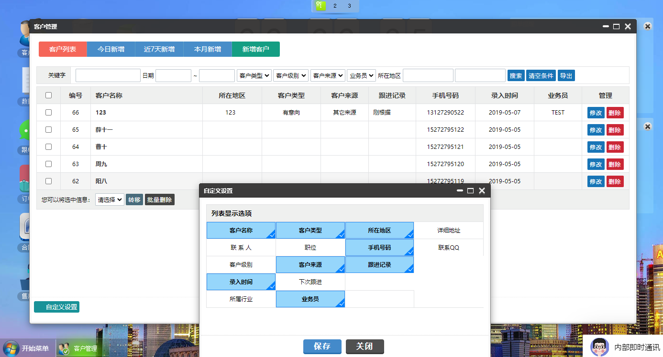The height and width of the screenshot is (357, 663).
Task: Click the 保存 button in 自定义设置 dialog
Action: pyautogui.click(x=322, y=346)
